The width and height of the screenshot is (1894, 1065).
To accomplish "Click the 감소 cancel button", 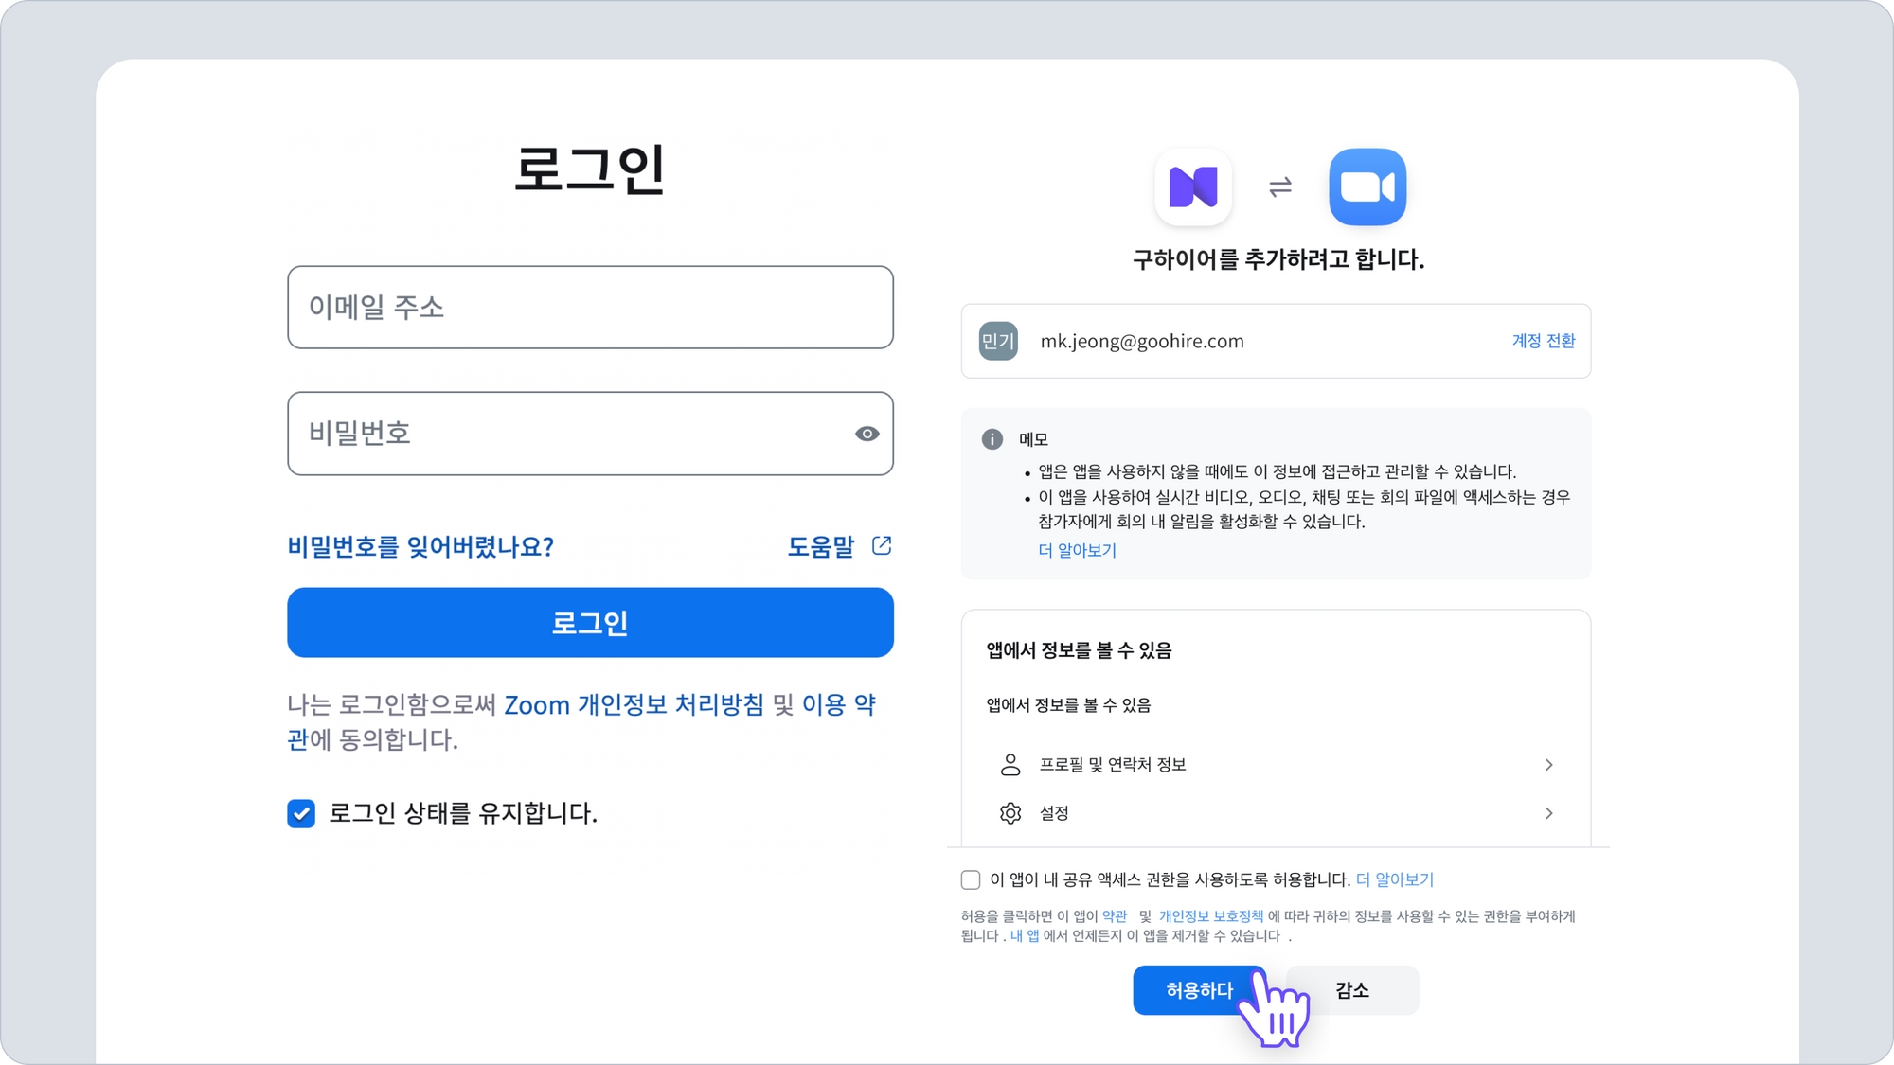I will click(x=1352, y=990).
